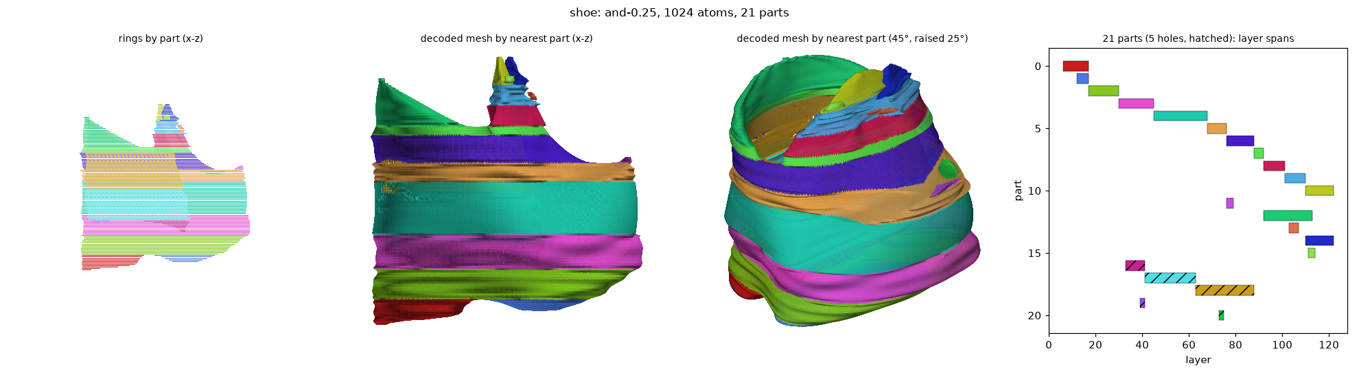Click the 'rings by part (x-z)' subplot title
This screenshot has width=1359, height=377.
click(161, 39)
